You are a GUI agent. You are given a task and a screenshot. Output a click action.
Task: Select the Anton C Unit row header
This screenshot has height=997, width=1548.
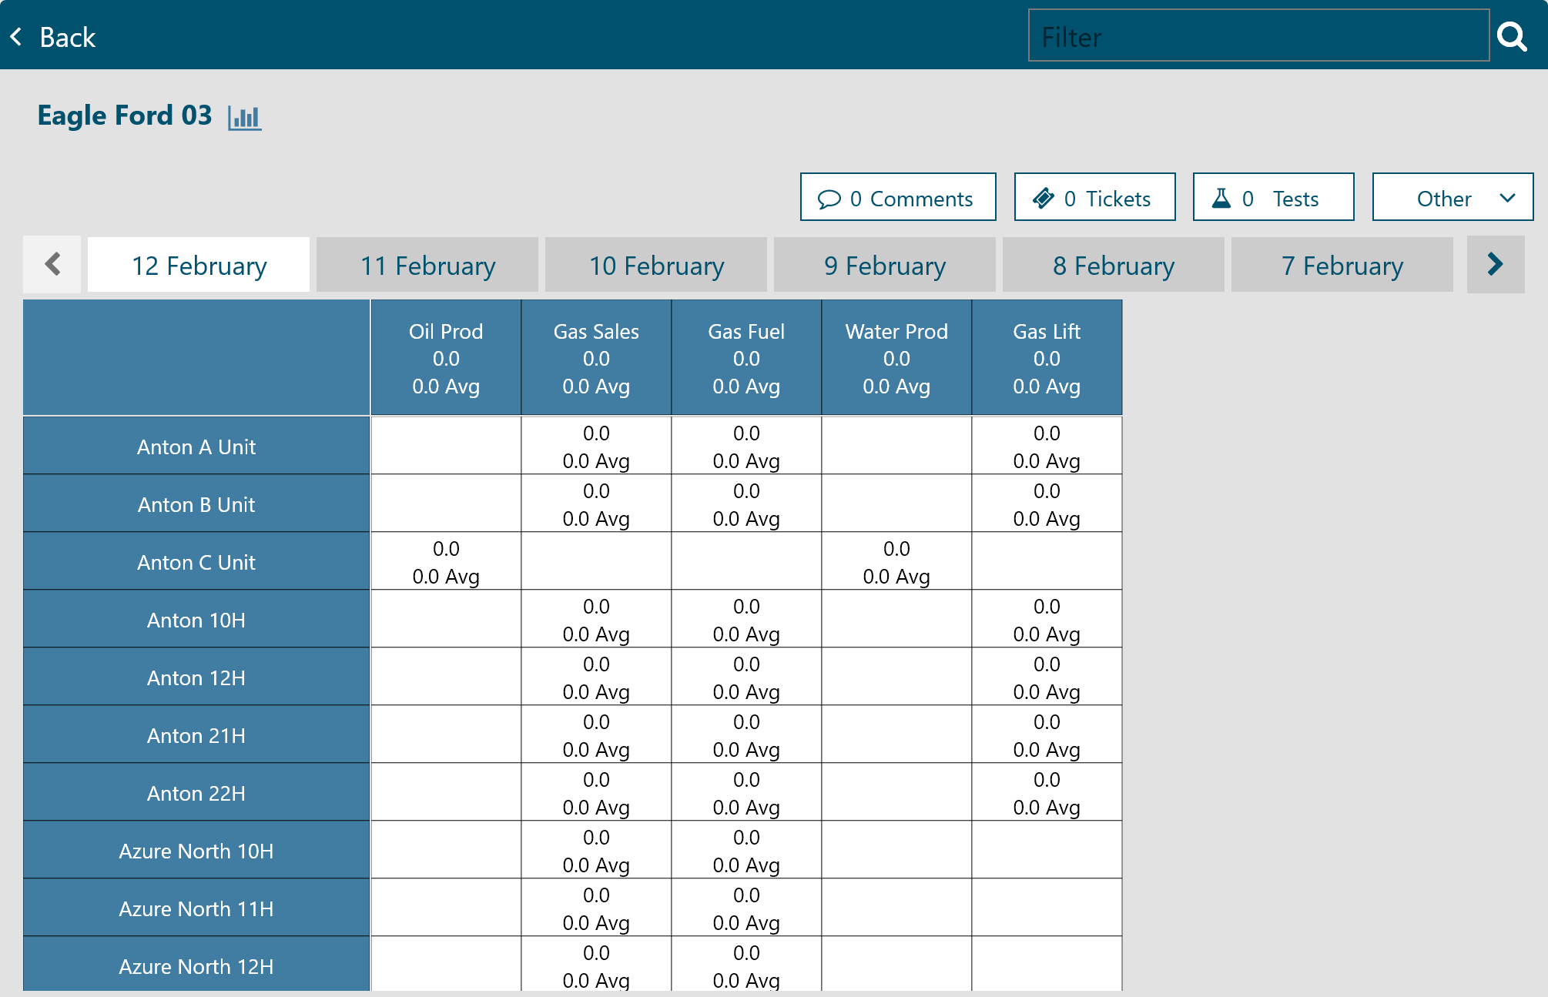click(x=196, y=562)
